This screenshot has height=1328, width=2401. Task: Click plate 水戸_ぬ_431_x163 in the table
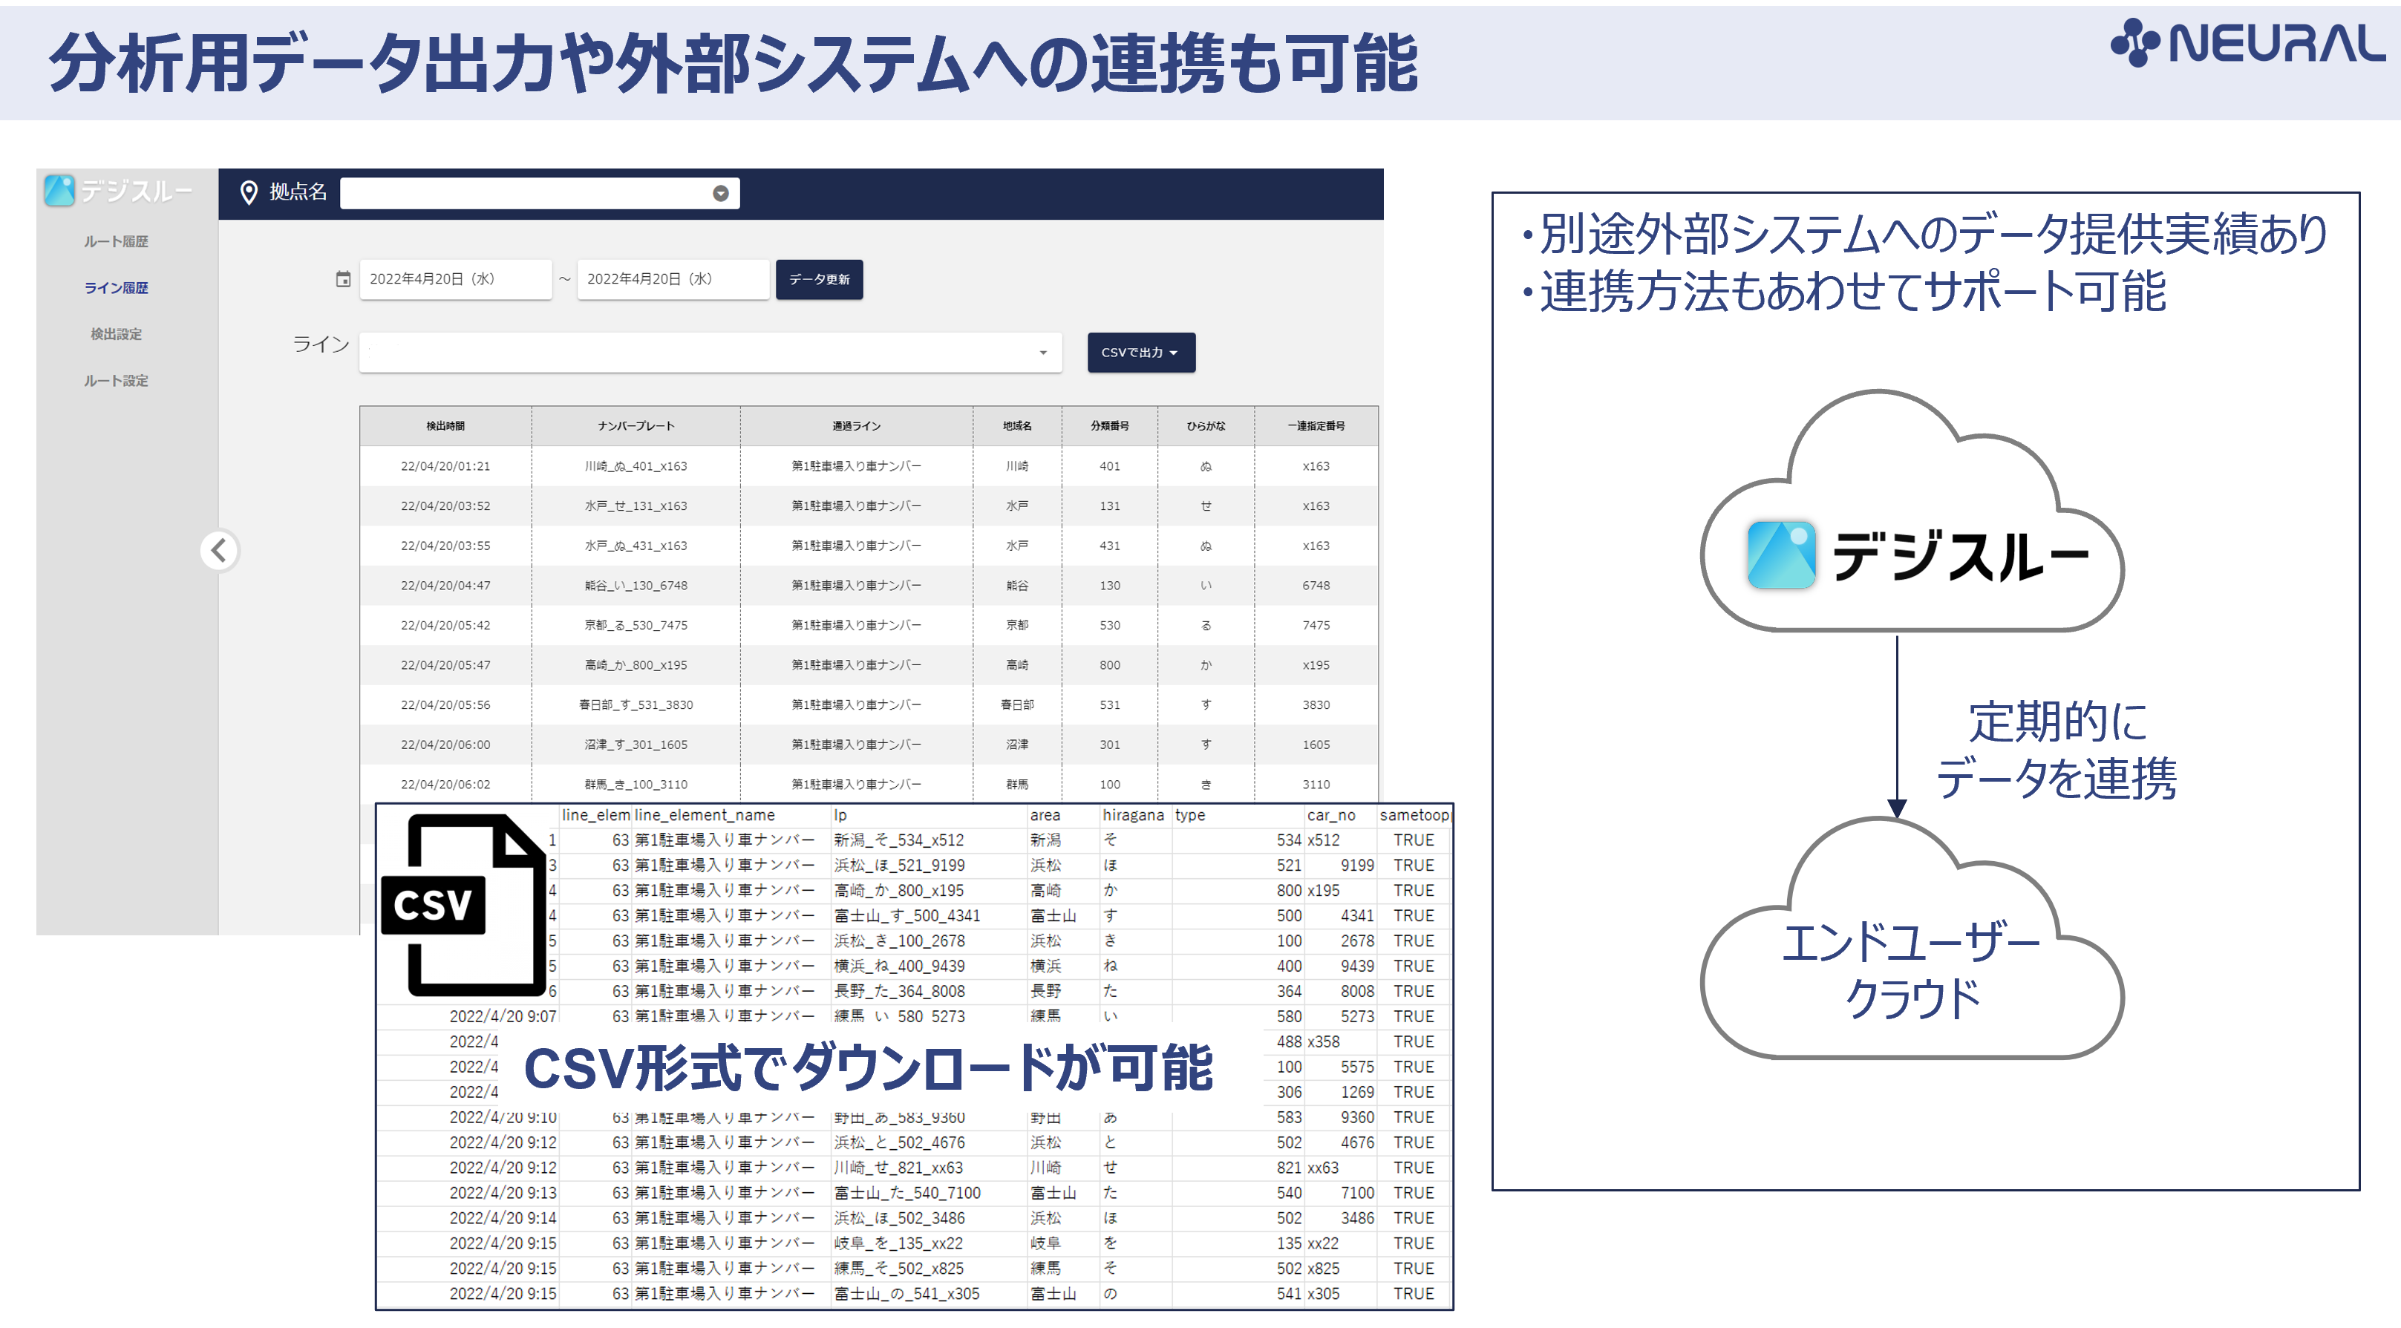636,546
